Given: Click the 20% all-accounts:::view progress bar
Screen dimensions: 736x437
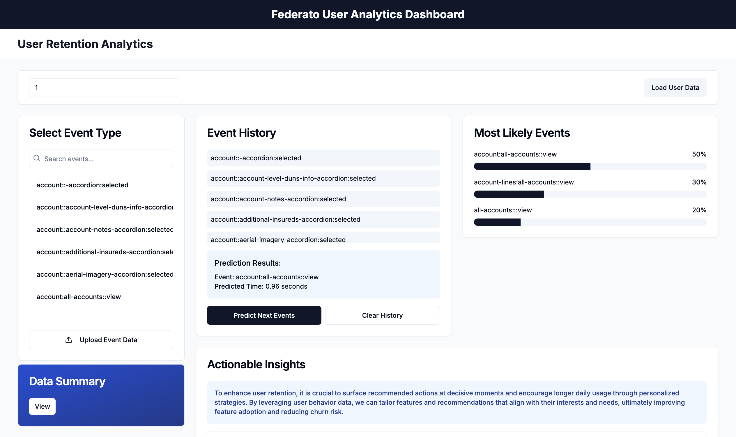Looking at the screenshot, I should click(590, 222).
